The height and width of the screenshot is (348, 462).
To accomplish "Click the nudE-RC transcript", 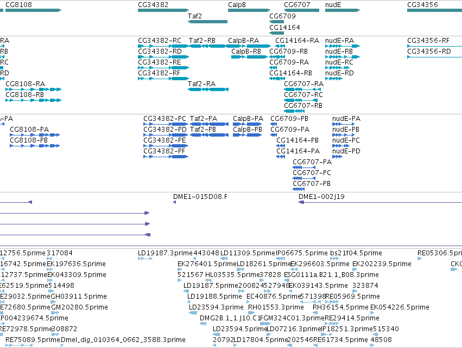I will 339,62.
